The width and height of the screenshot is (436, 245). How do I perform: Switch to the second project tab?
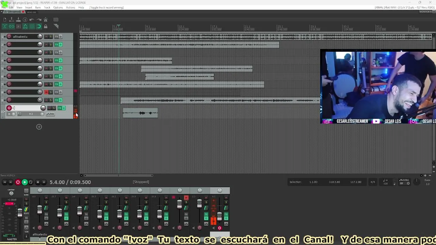32,12
